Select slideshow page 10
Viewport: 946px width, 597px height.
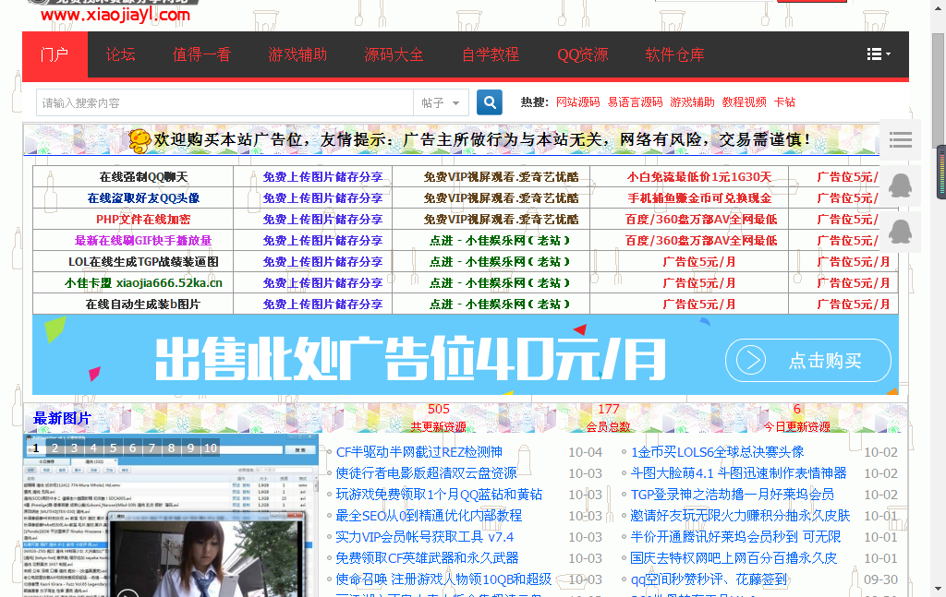pyautogui.click(x=211, y=448)
